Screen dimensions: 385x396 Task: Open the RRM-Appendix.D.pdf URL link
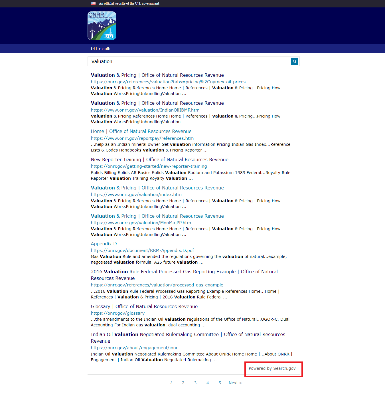[142, 250]
